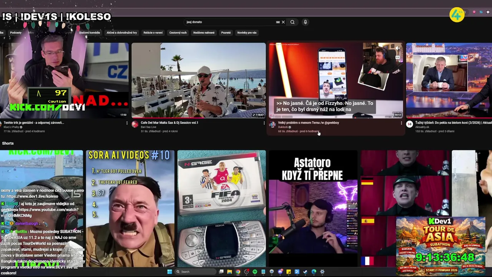Open the blue notepad app in the taskbar
492x277 pixels.
(263, 272)
